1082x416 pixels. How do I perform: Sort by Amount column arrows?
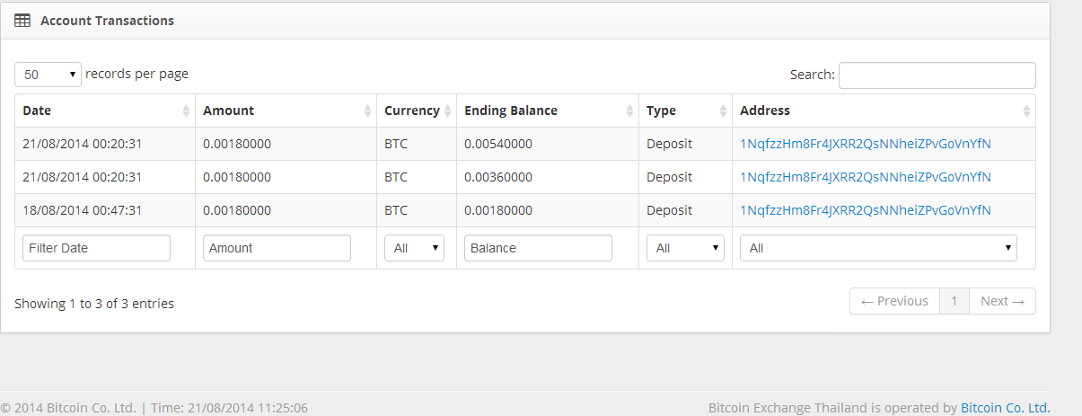(x=367, y=111)
